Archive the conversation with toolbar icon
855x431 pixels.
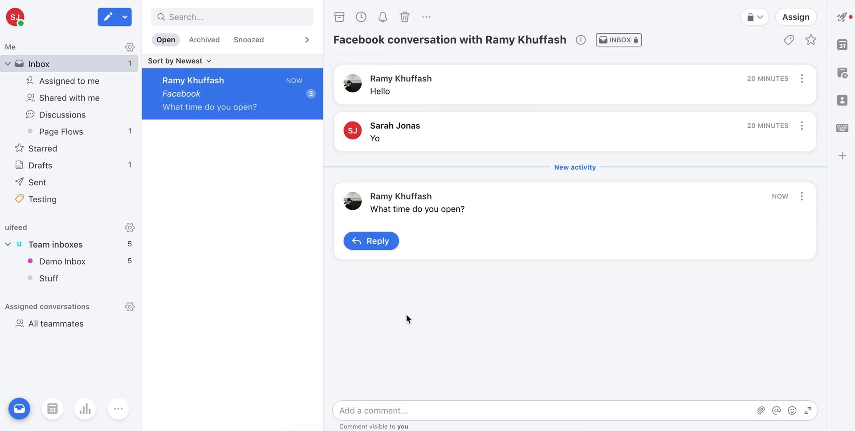[339, 17]
